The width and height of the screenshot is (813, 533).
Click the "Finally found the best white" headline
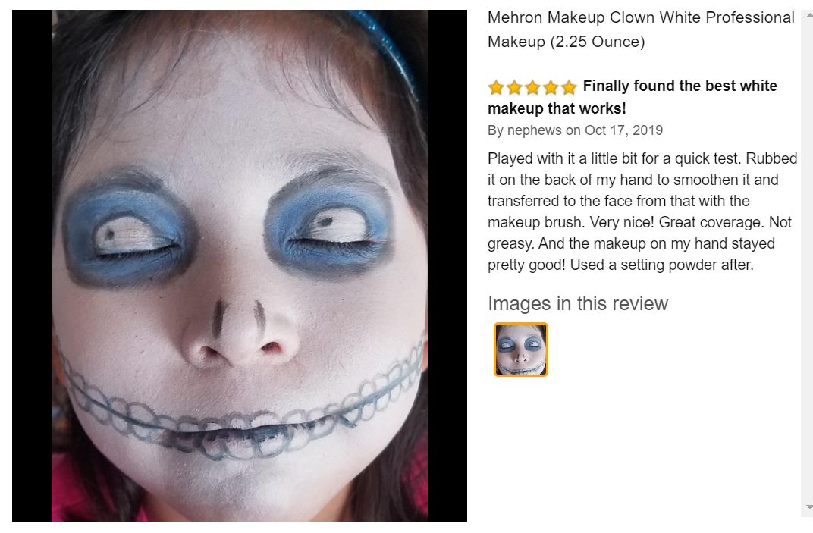680,86
